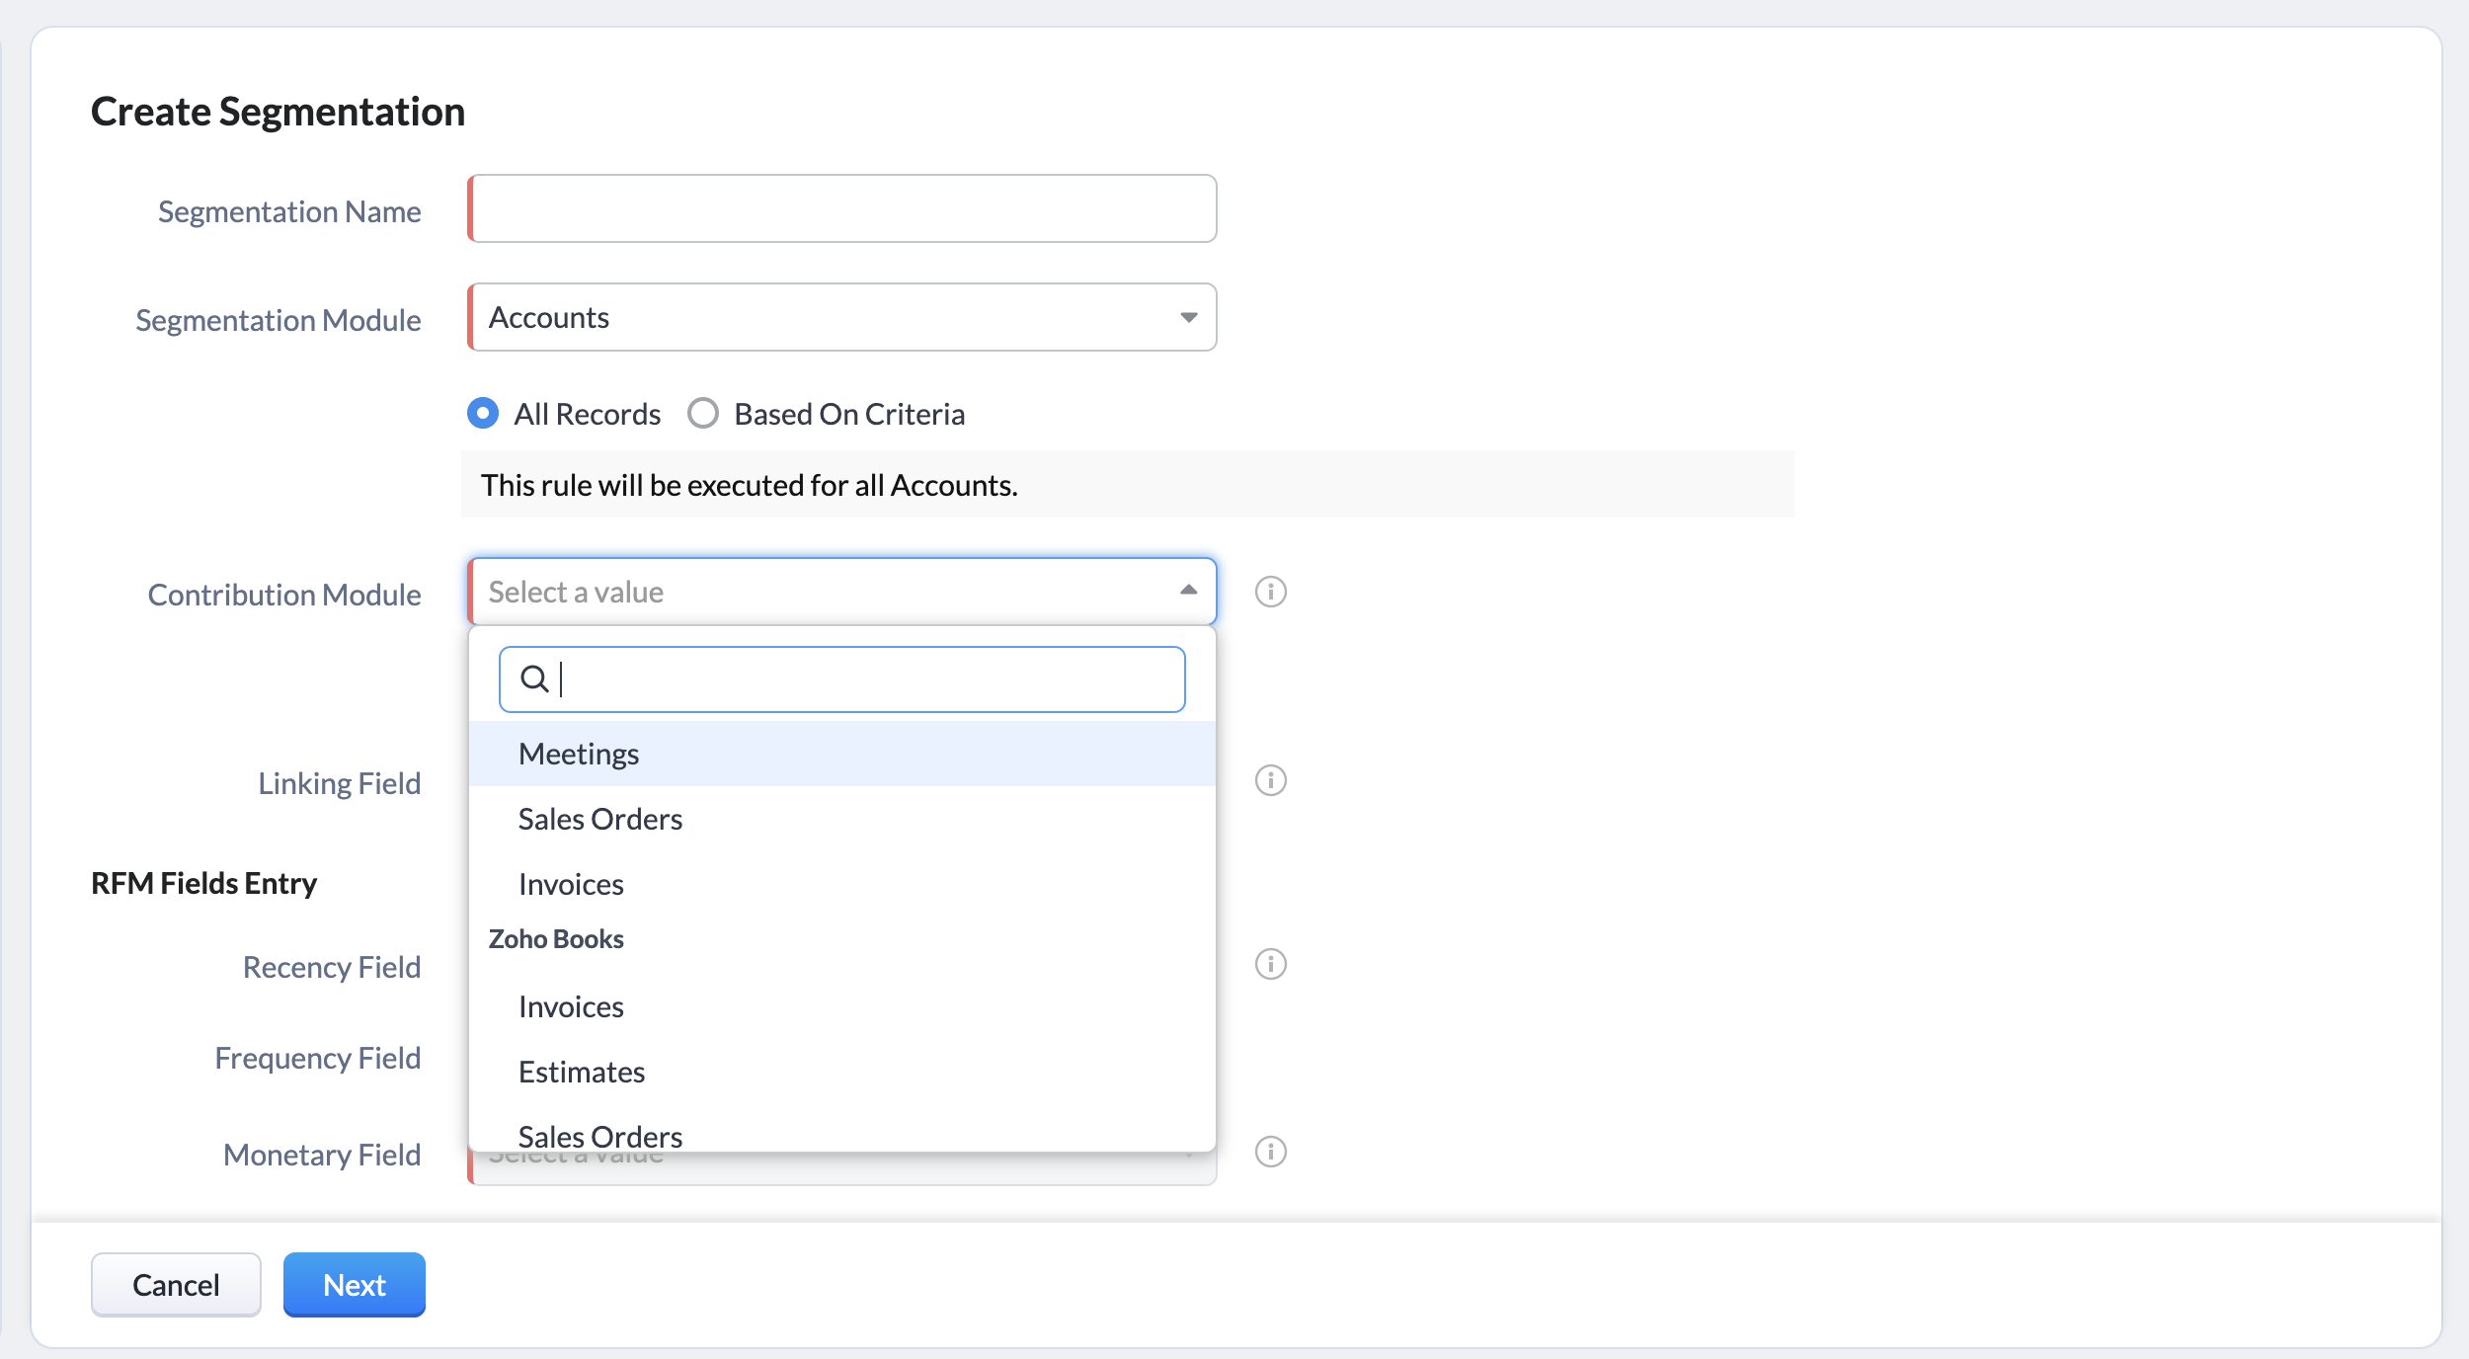Select Sales Orders from dropdown list
2469x1359 pixels.
[600, 819]
